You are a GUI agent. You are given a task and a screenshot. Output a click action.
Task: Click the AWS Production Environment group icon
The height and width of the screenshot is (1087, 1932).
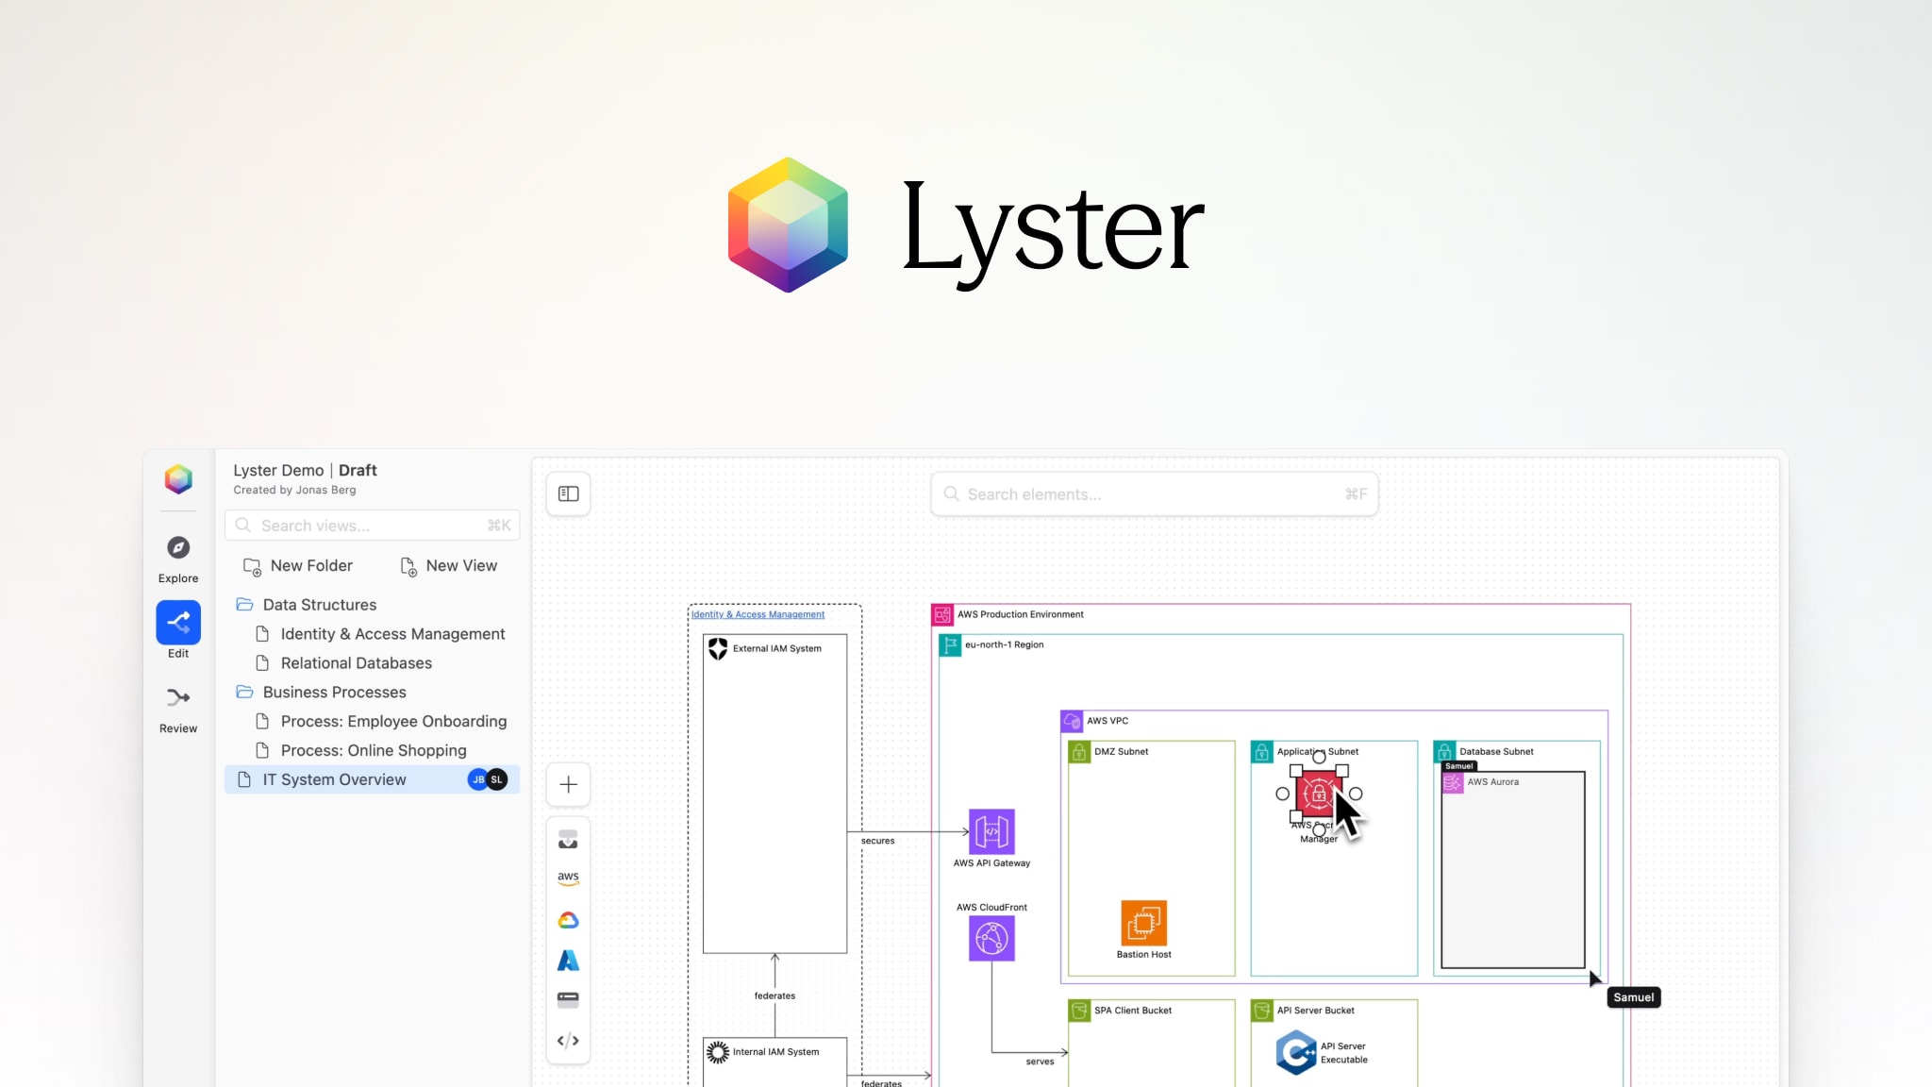click(x=942, y=615)
